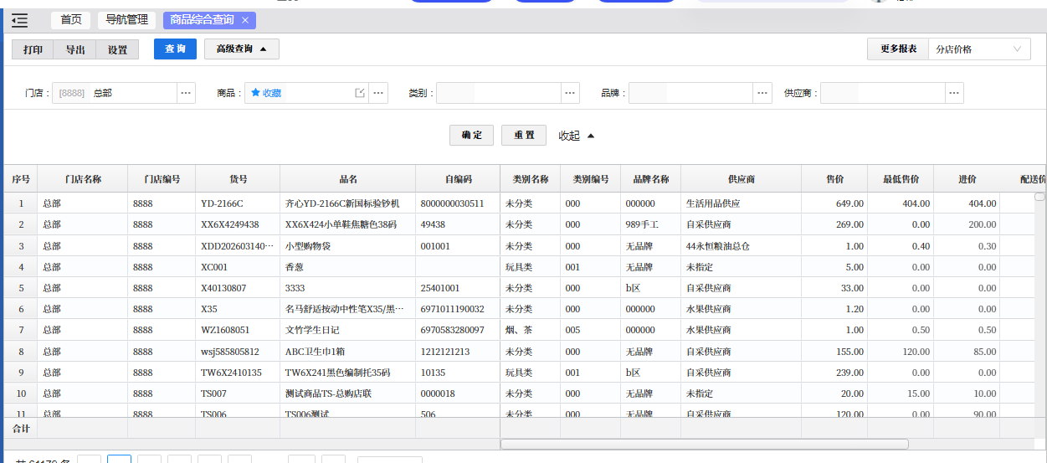This screenshot has width=1047, height=463.
Task: Select cell XX6X4249438
Action: [238, 224]
